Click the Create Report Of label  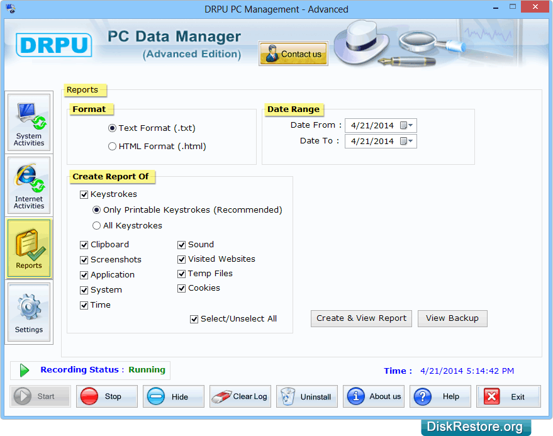[112, 177]
